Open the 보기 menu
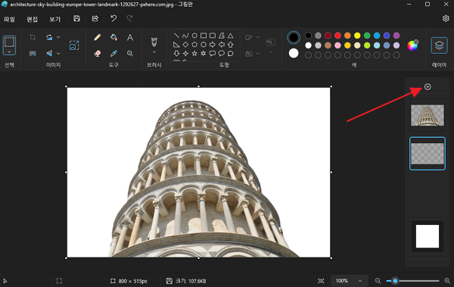 coord(54,19)
